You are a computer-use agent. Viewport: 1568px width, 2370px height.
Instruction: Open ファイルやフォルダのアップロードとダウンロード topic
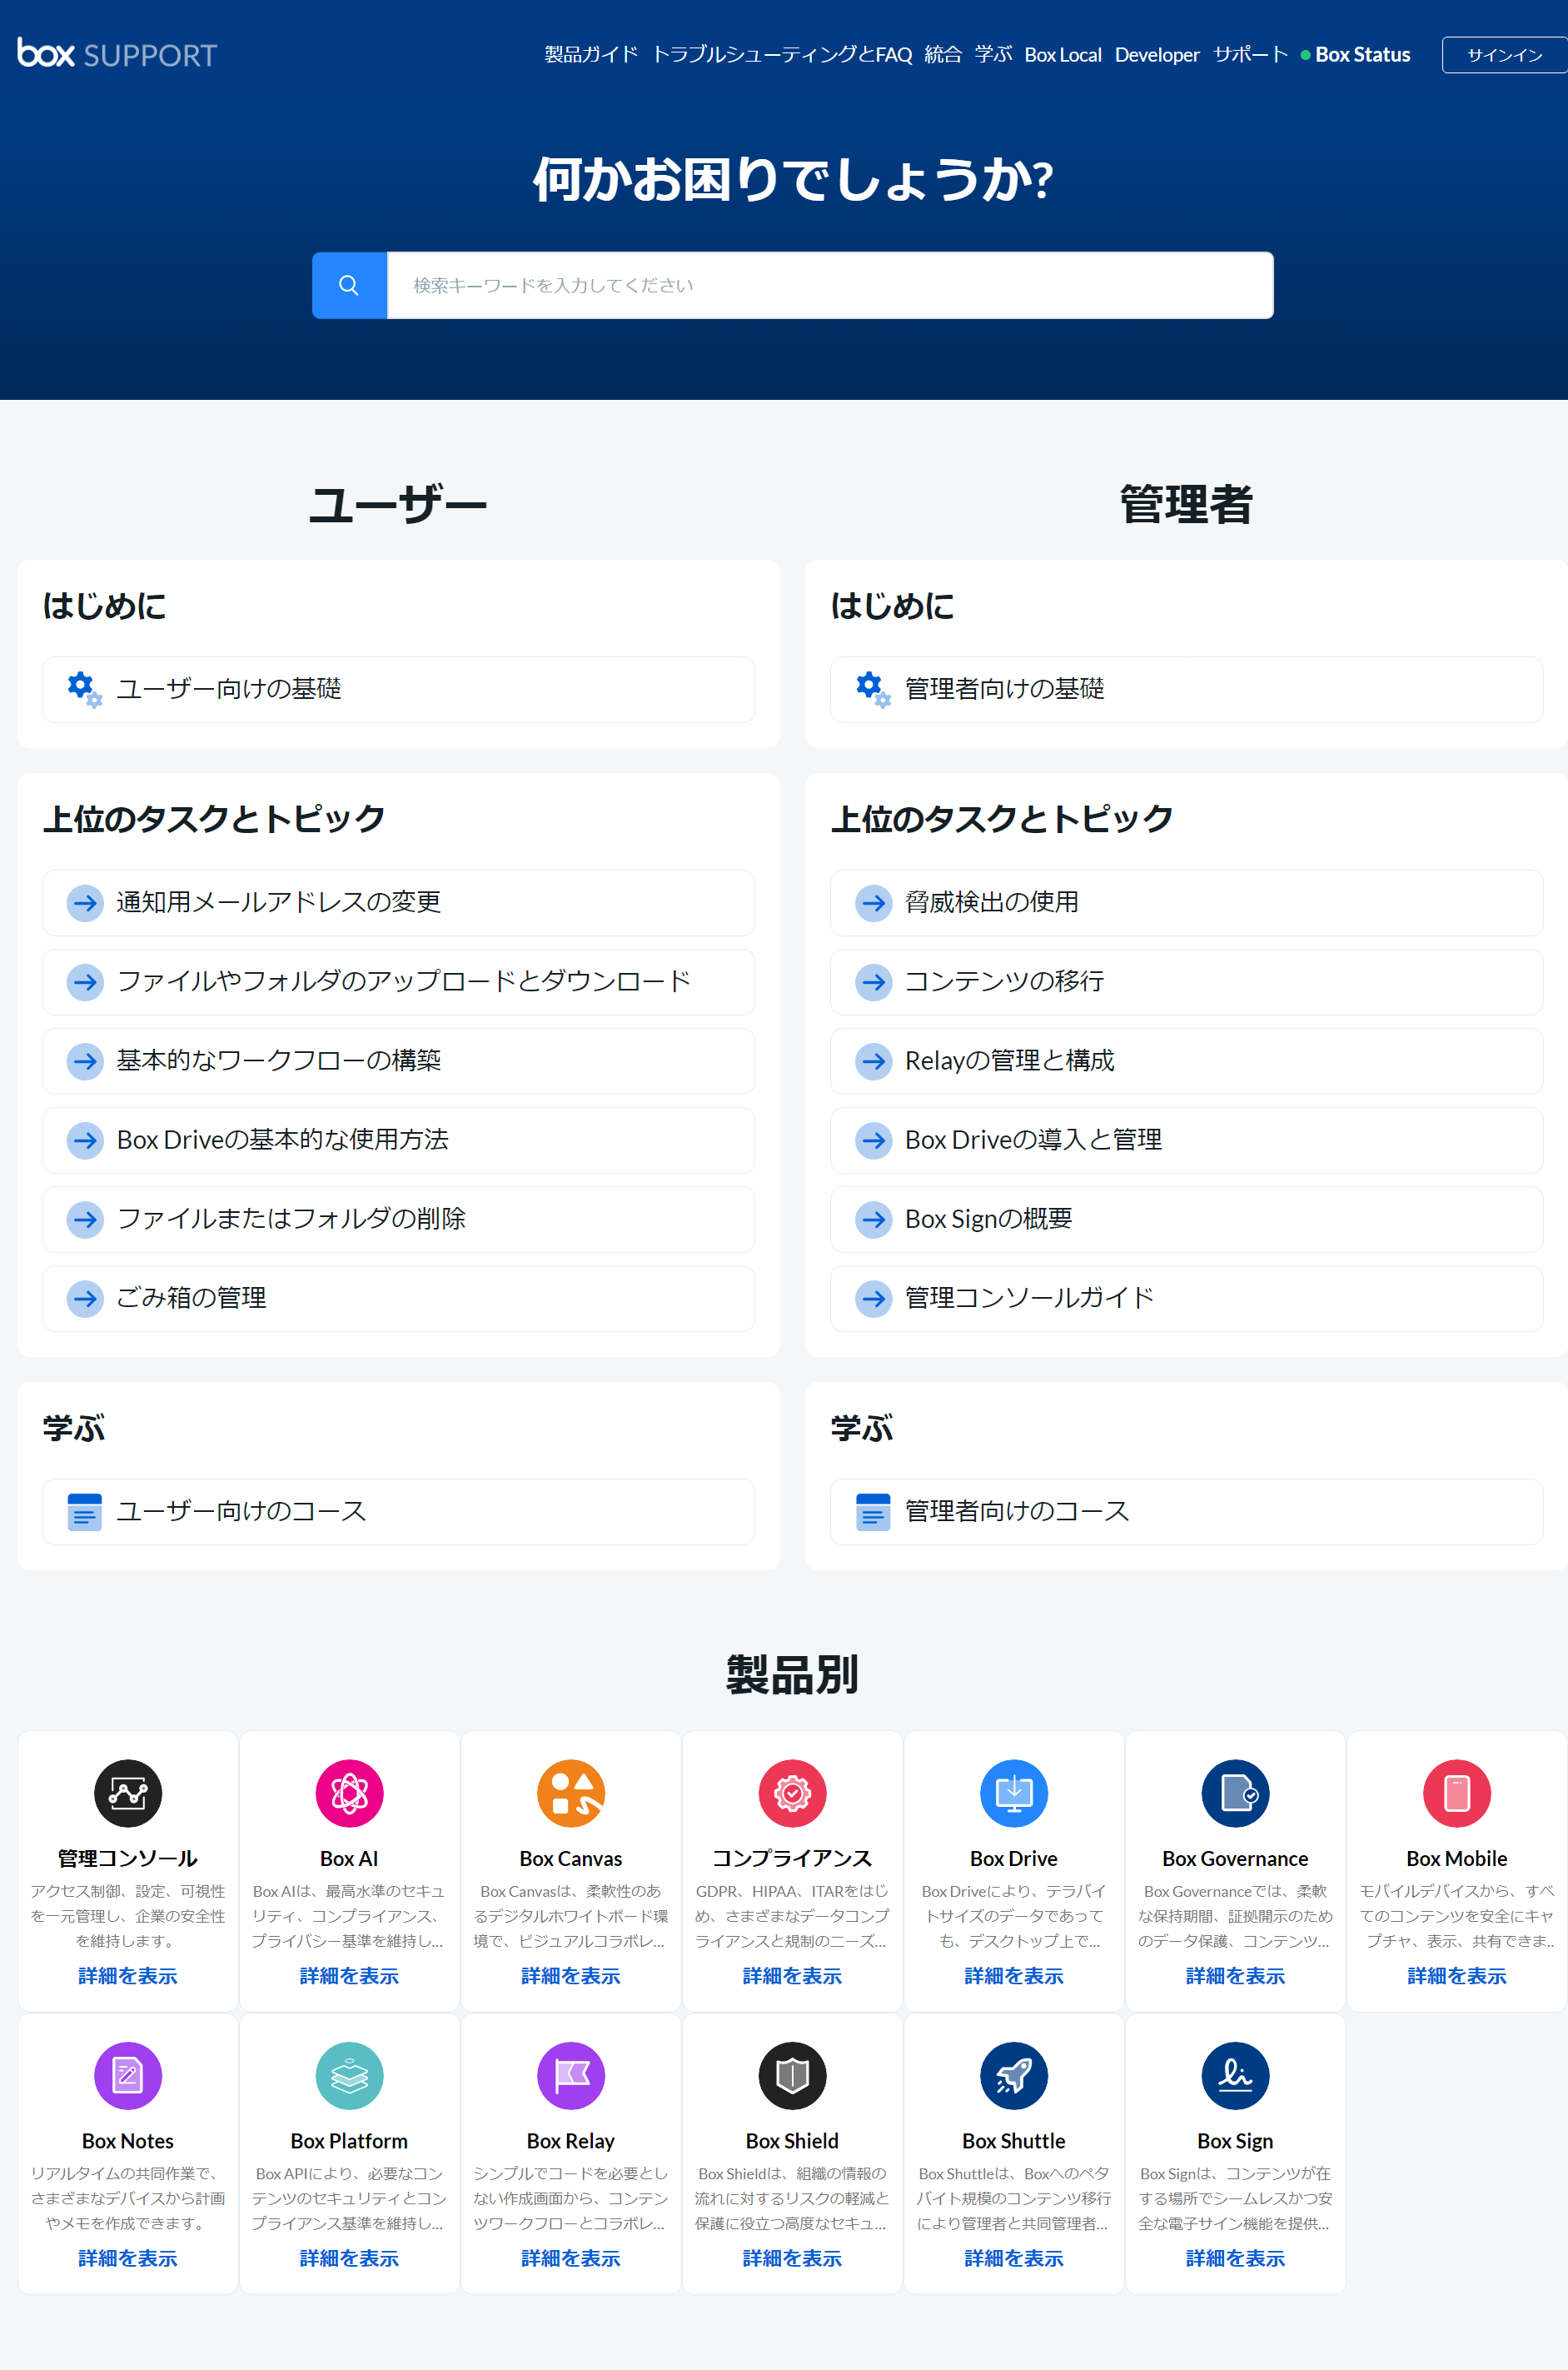(398, 981)
